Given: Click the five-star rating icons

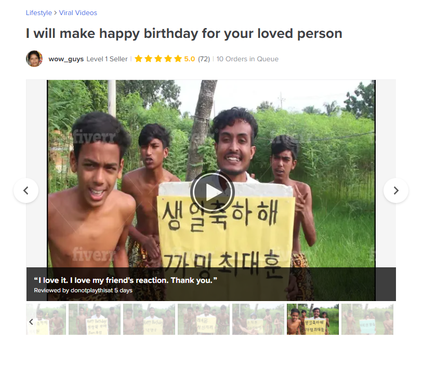Looking at the screenshot, I should point(158,59).
